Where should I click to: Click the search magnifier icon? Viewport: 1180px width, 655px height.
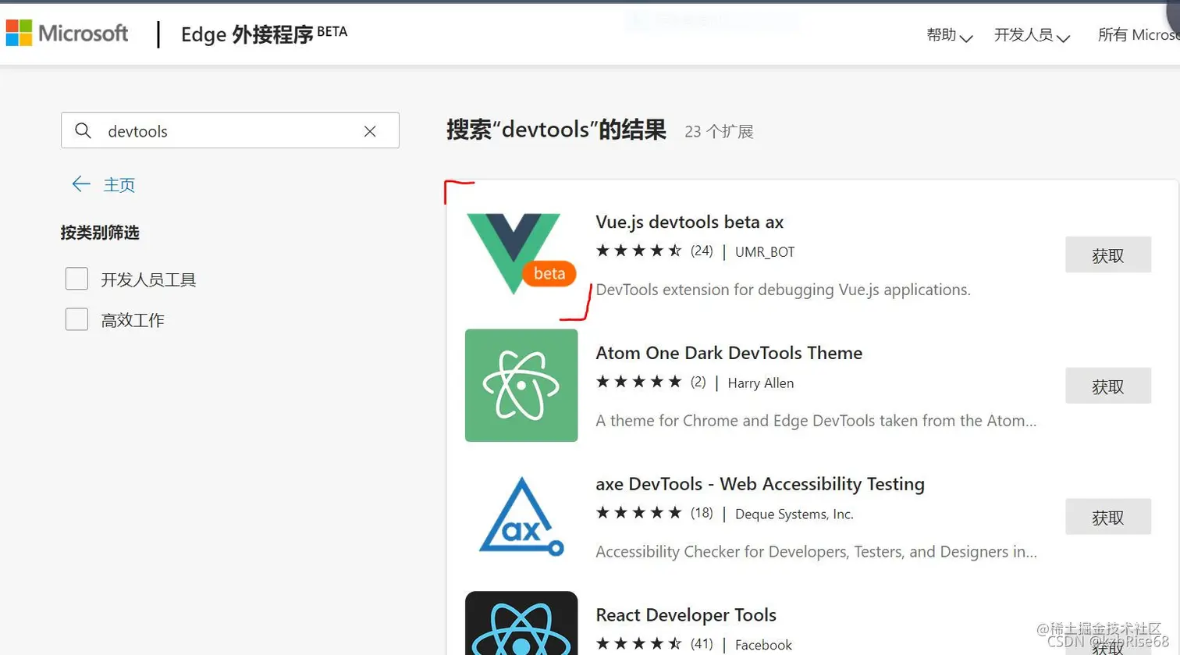click(83, 130)
